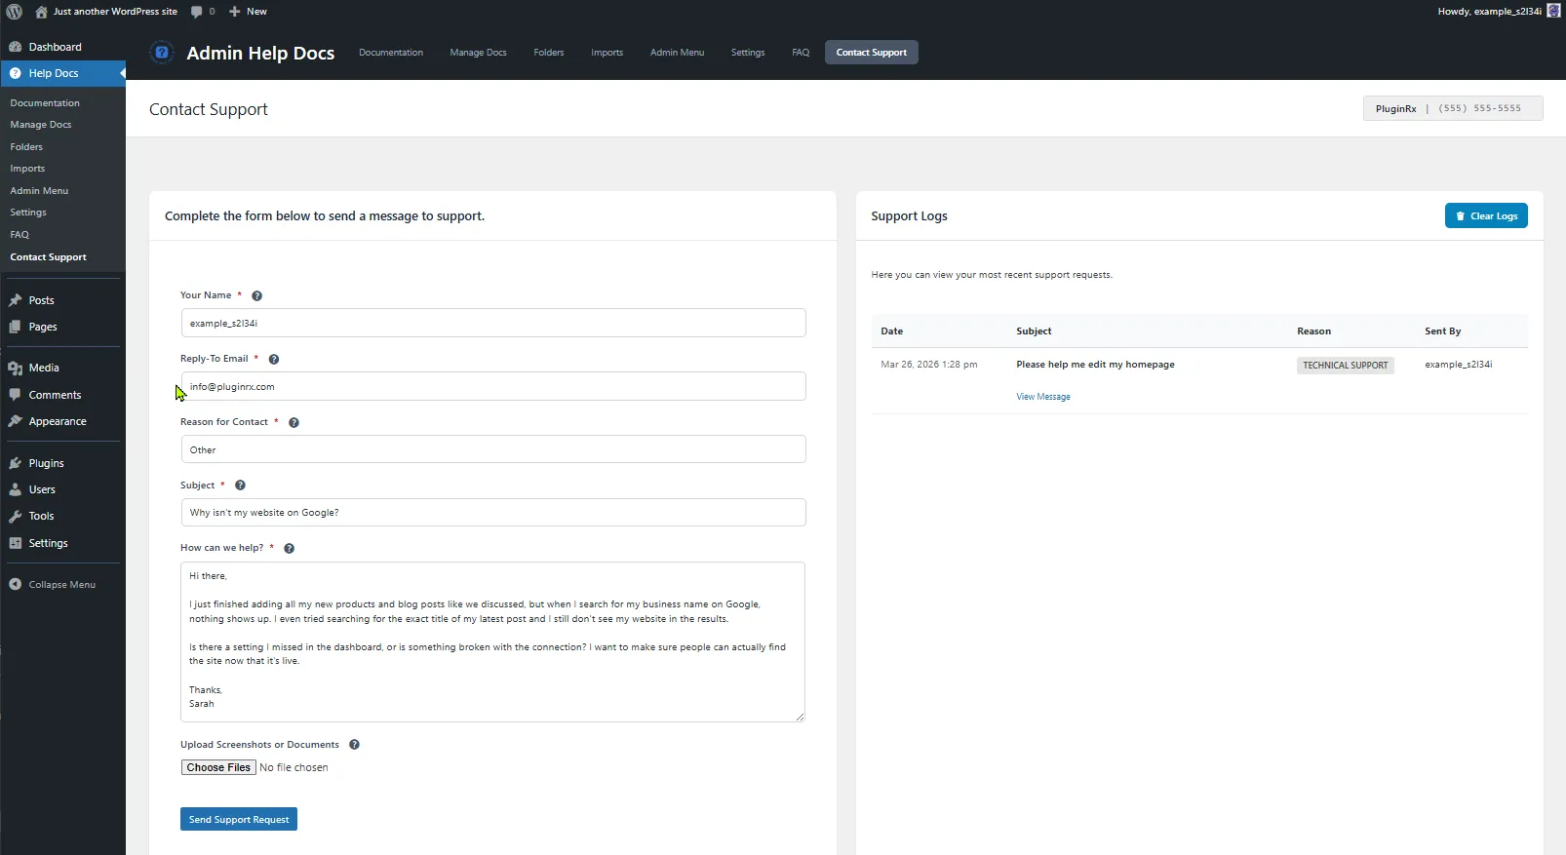Image resolution: width=1566 pixels, height=855 pixels.
Task: Open the FAQ tab in header
Action: coord(801,53)
